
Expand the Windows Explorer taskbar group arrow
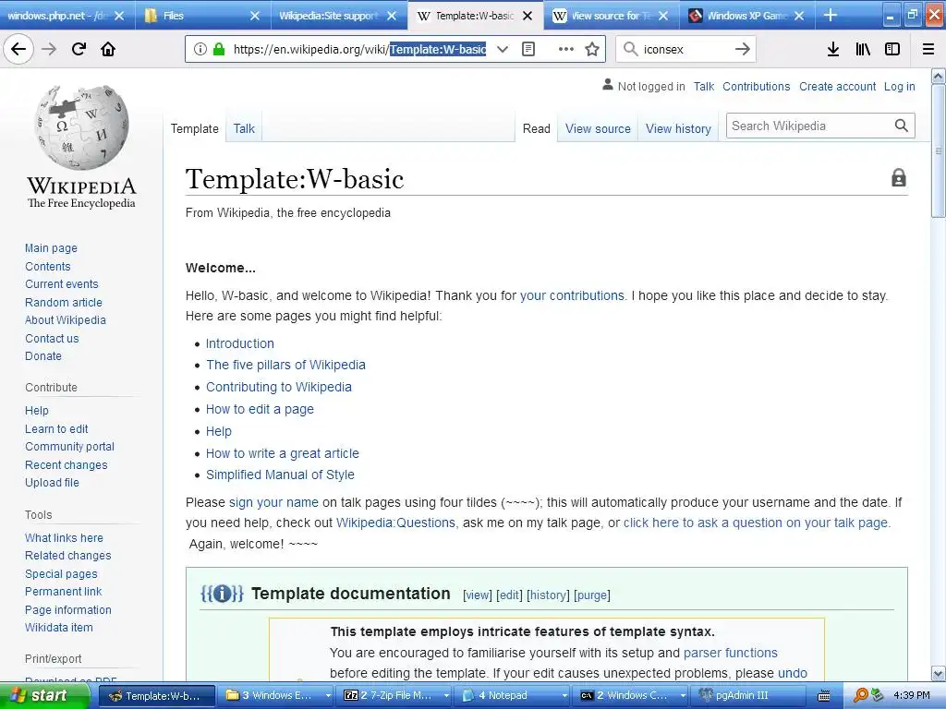coord(328,695)
